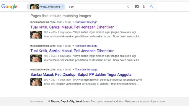Screen dimensions: 189x106
Task: Translate the Satpol PP Jaktim result page
Action: pyautogui.click(x=86, y=69)
